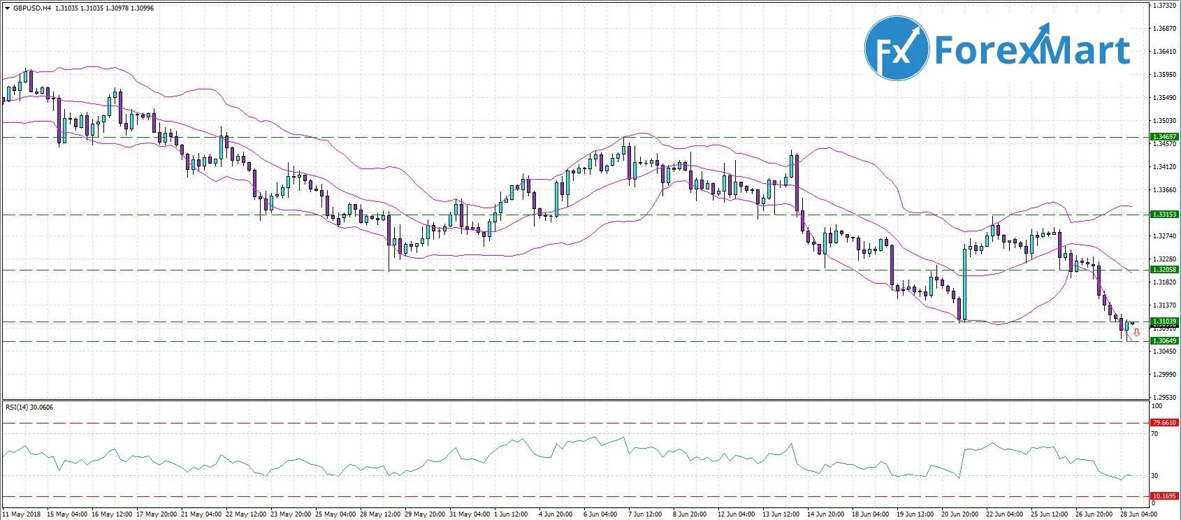Click the 1.35030 price axis value

(x=1164, y=121)
